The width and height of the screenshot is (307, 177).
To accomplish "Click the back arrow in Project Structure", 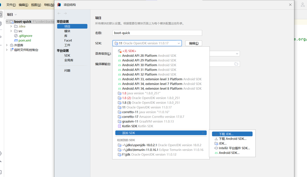I will coord(59,13).
